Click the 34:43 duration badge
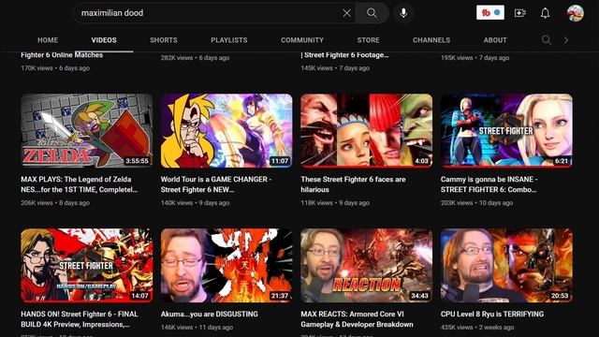 coord(419,296)
